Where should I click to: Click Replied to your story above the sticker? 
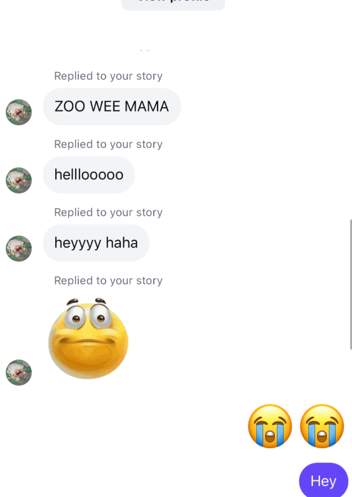(x=108, y=281)
